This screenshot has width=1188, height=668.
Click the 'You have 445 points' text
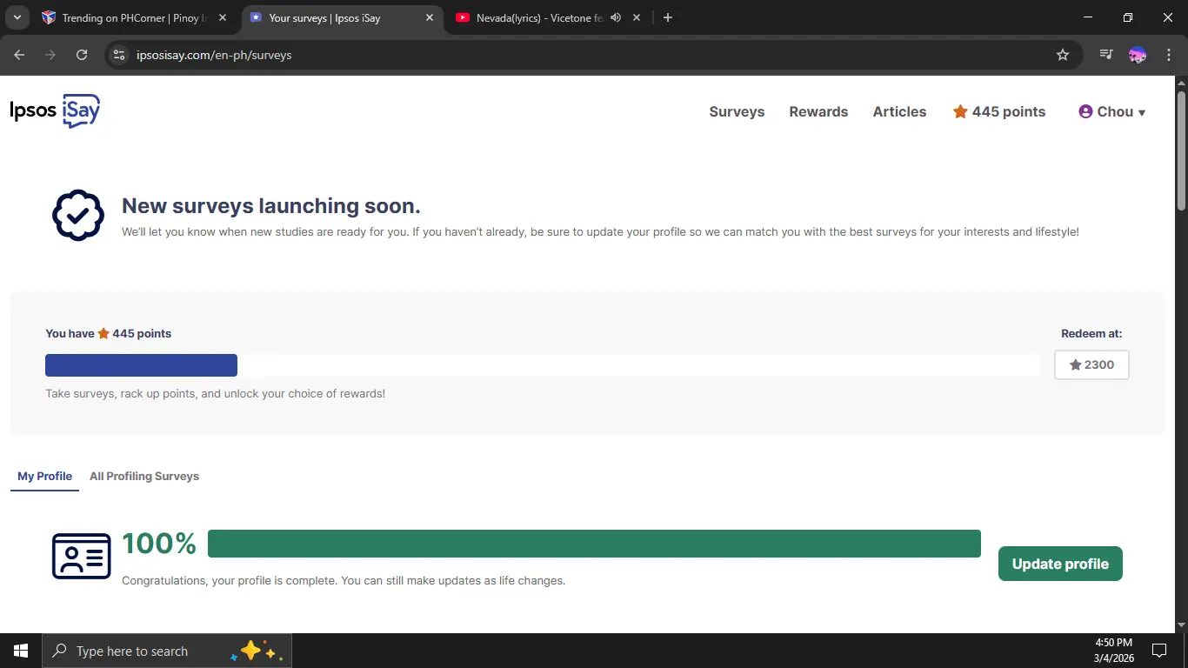click(109, 333)
